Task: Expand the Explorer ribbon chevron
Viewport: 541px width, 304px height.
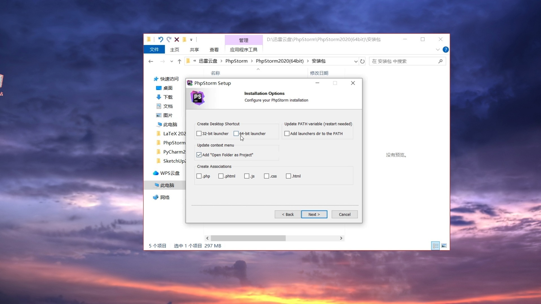Action: 438,50
